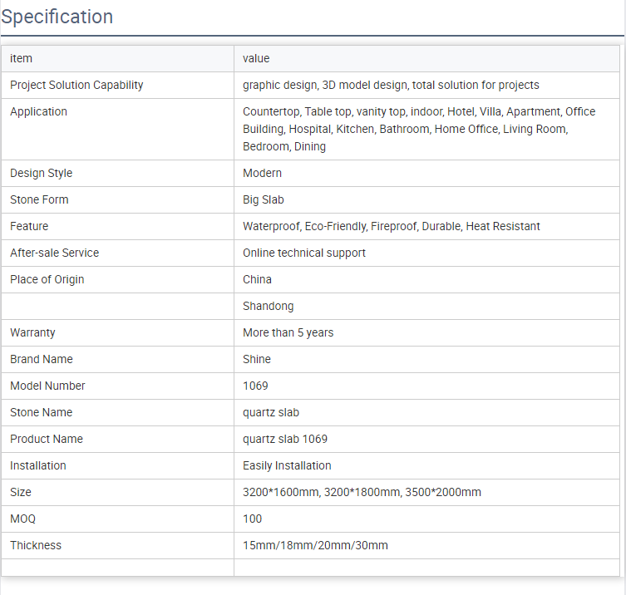Click the Application row label
The image size is (626, 595).
38,111
